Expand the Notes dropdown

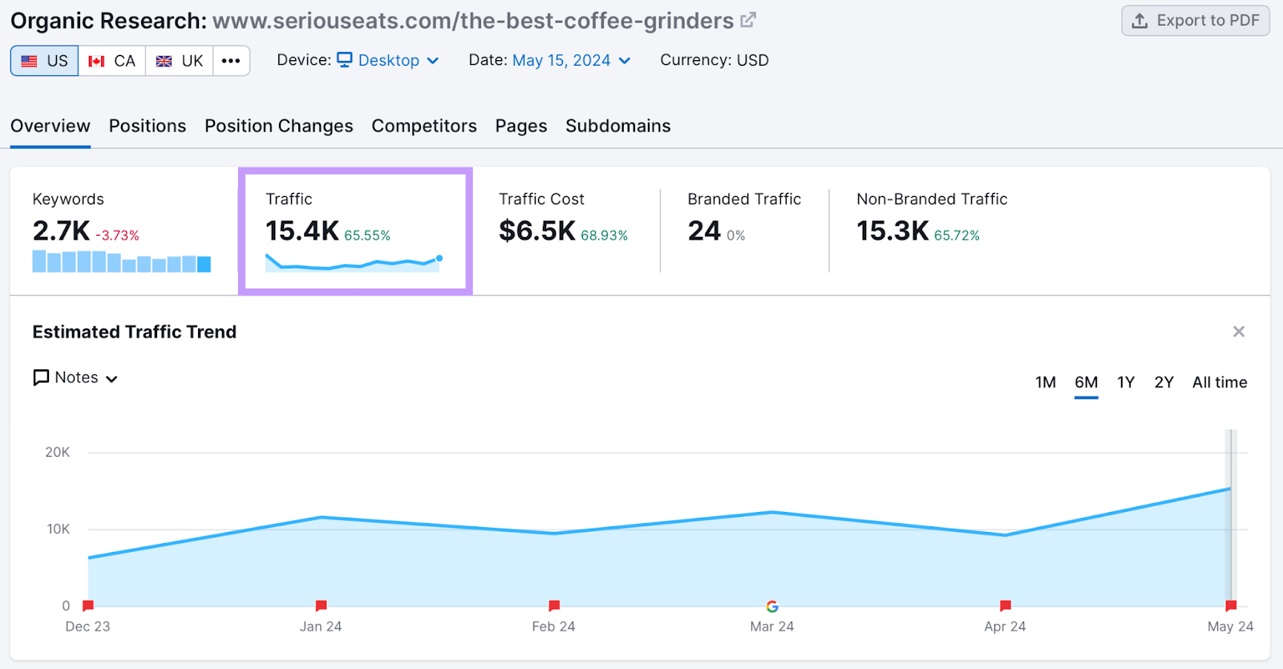(75, 378)
